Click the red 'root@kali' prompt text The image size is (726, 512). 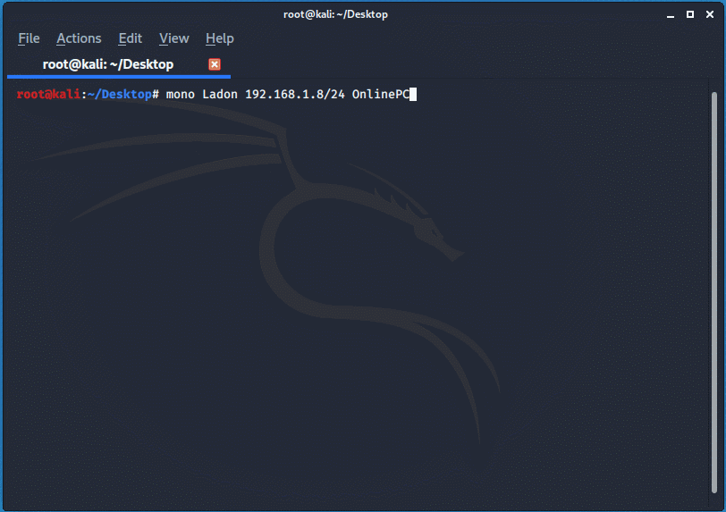48,95
